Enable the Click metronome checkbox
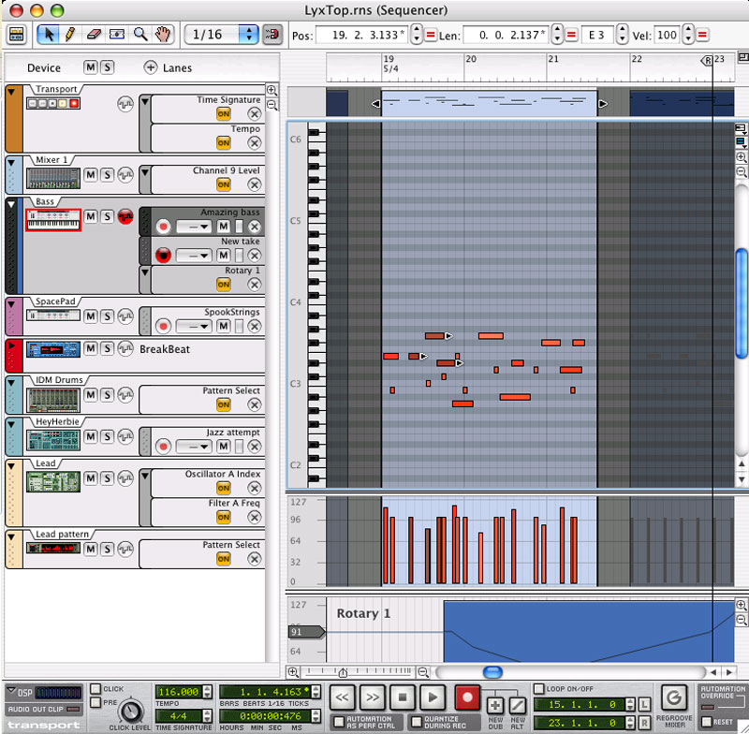This screenshot has height=734, width=749. pyautogui.click(x=95, y=689)
